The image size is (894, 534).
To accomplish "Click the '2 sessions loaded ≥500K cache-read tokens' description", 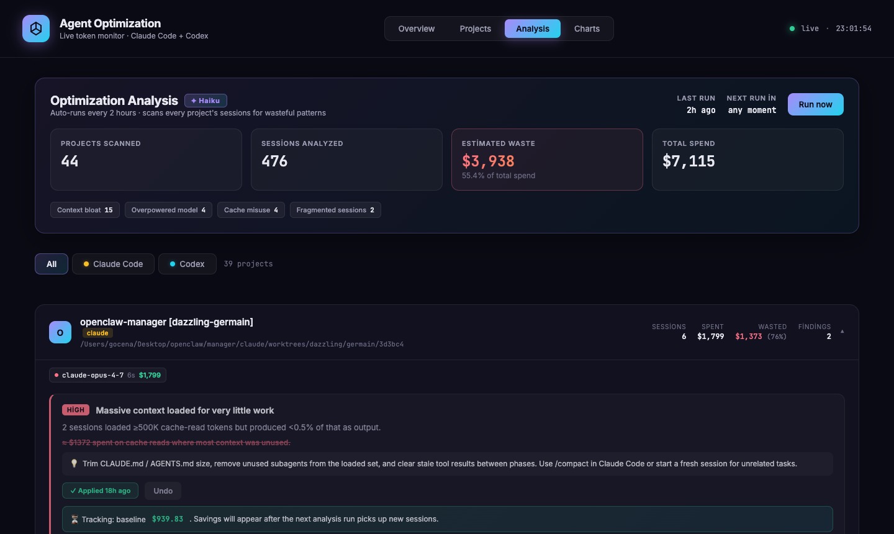I will [x=222, y=428].
